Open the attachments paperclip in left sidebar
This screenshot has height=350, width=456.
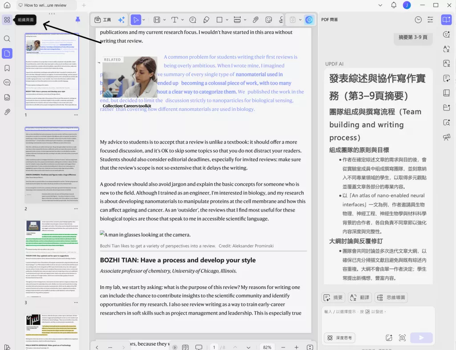(7, 112)
